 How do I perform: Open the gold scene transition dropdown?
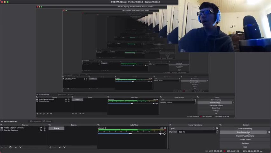(192, 128)
